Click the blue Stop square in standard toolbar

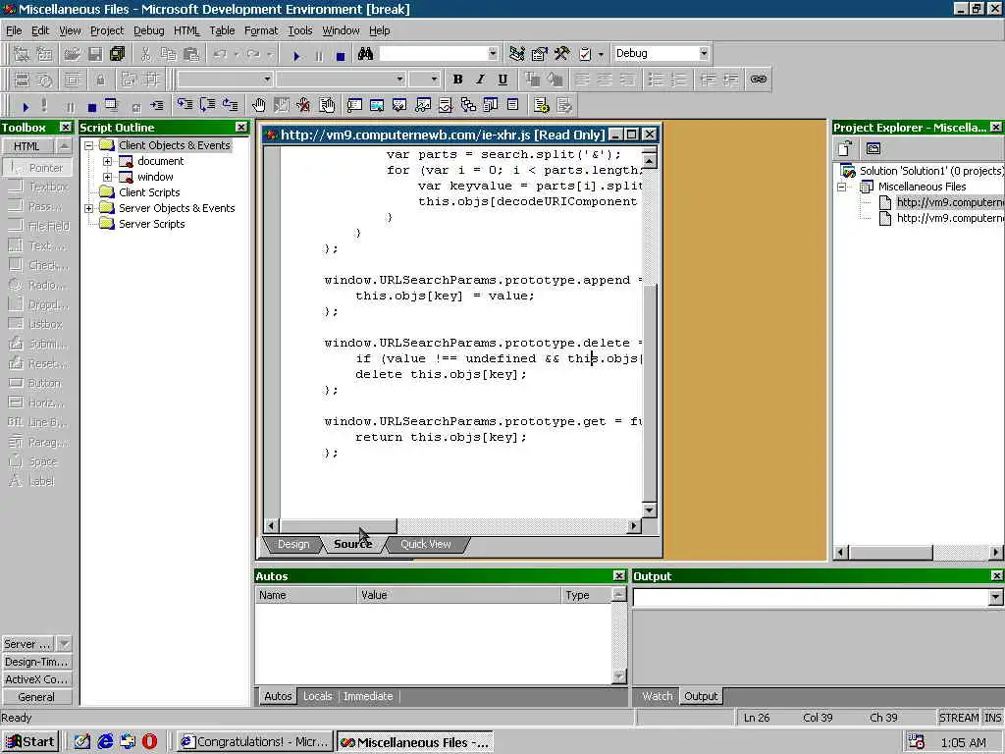341,56
